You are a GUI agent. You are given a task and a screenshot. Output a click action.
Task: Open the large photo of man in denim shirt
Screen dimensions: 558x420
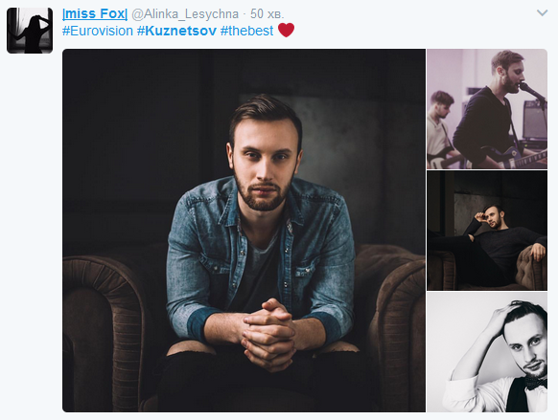(244, 231)
